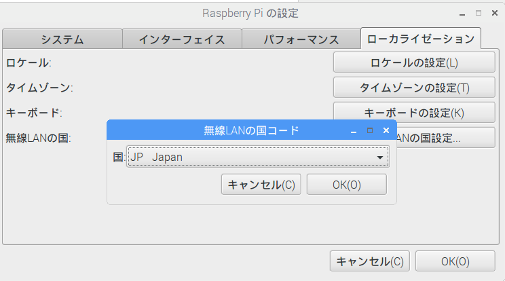Click the ローカライゼーション tab
The height and width of the screenshot is (281, 505).
coord(421,38)
